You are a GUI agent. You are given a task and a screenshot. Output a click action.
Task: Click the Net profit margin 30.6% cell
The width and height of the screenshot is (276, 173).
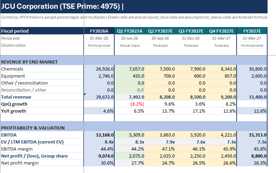[x=99, y=163]
